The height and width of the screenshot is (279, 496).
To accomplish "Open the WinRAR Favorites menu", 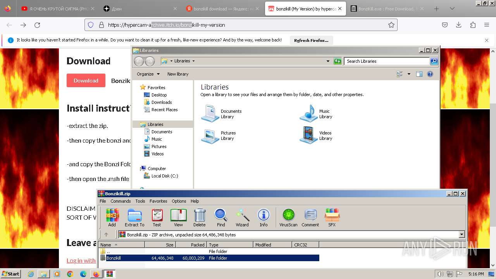I will tap(158, 201).
